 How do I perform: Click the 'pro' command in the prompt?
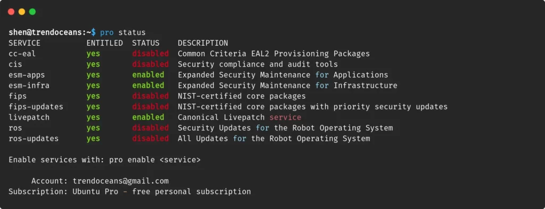pos(106,32)
